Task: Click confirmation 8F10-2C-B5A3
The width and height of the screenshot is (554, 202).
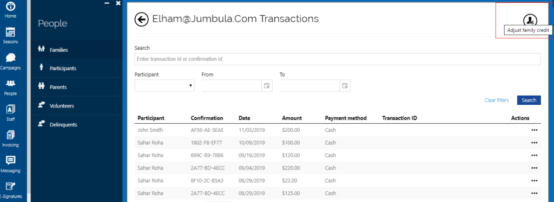Action: (x=207, y=180)
